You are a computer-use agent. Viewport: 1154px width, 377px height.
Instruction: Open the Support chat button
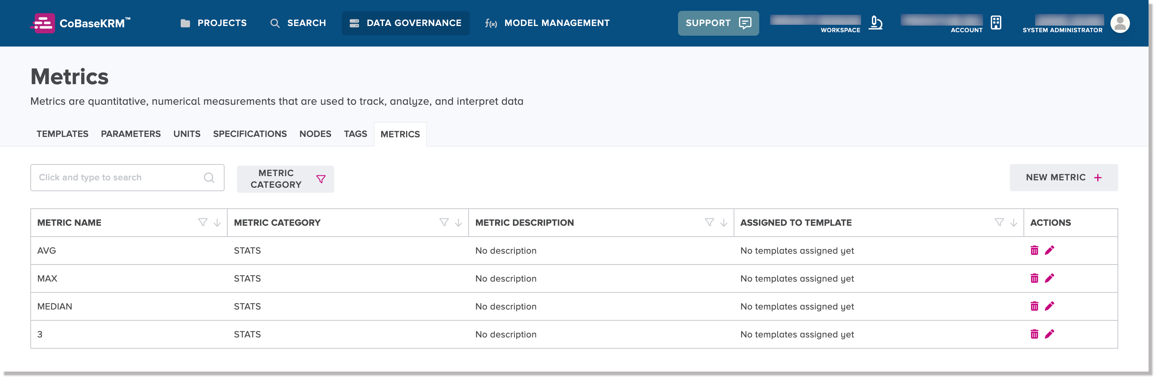718,23
